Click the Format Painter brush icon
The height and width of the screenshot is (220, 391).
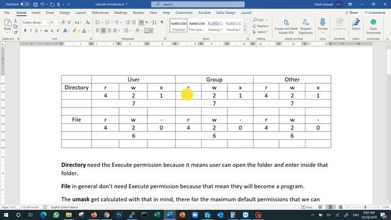15,32
